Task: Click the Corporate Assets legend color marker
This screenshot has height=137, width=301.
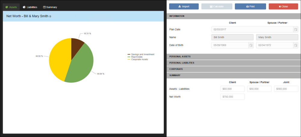Action: tap(129, 59)
